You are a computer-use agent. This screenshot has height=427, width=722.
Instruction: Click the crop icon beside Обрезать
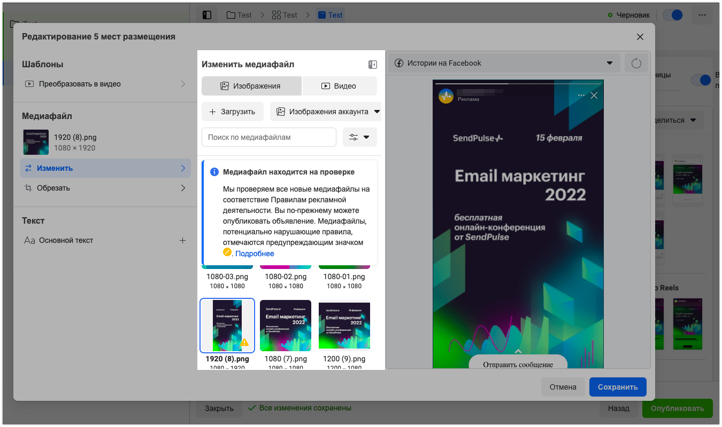[28, 188]
